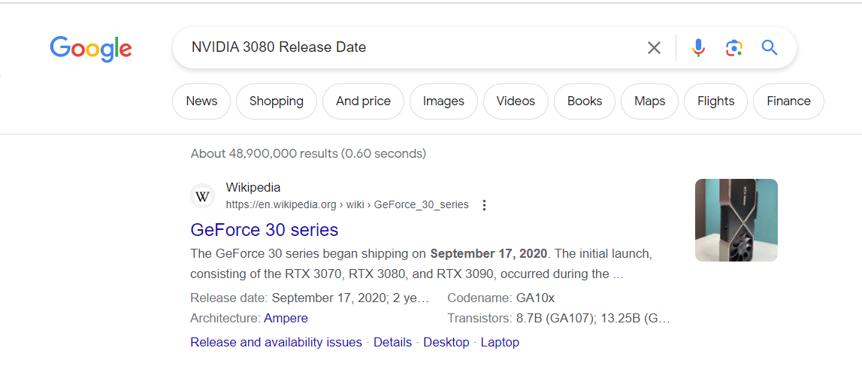Screen dimensions: 862x372
Task: Apply the 'And price' search chip
Action: pos(363,101)
